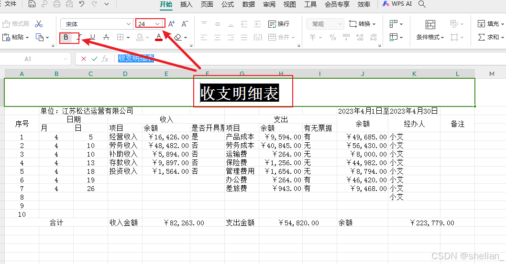Open the Name Box A1 dropdown arrow

tap(66, 59)
